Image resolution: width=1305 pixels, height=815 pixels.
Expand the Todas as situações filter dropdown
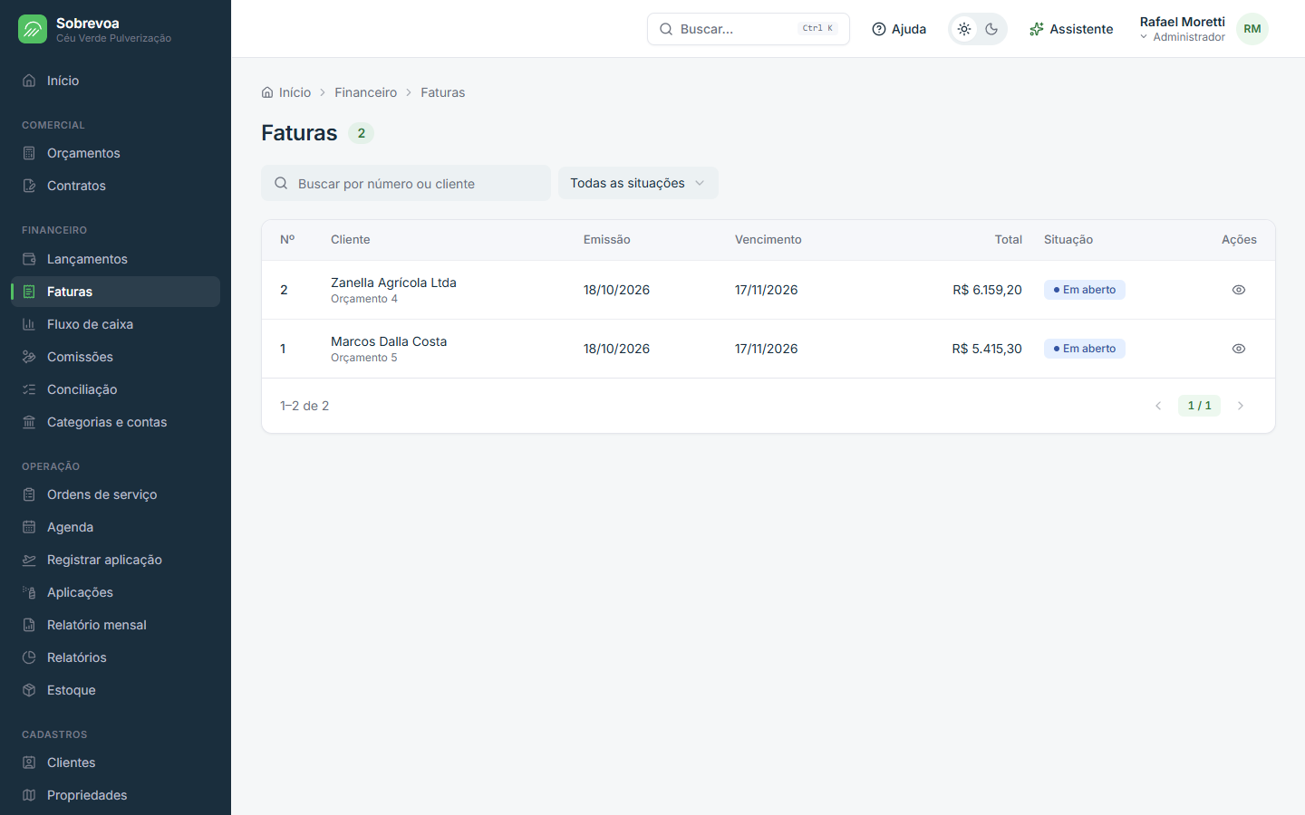pyautogui.click(x=638, y=183)
